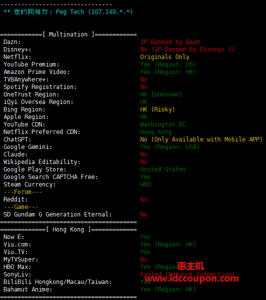Click the '---Forum---' divider

23,192
